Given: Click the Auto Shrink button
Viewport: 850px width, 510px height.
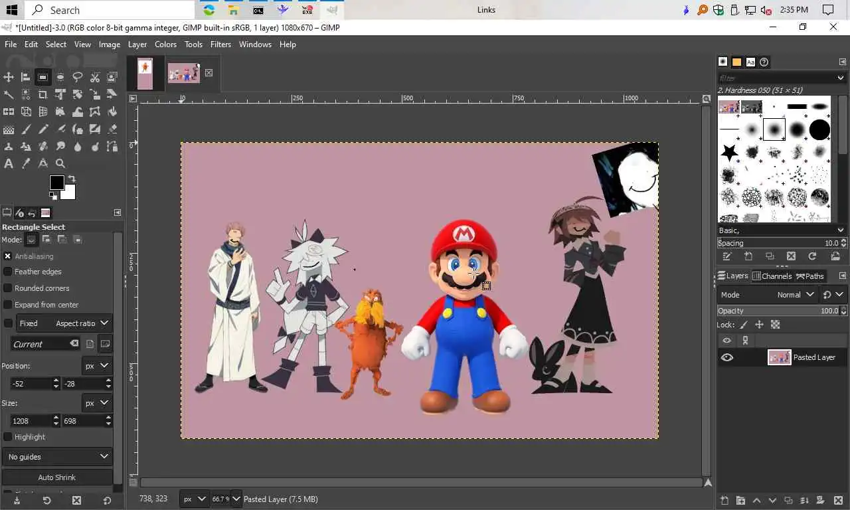Looking at the screenshot, I should coord(57,477).
